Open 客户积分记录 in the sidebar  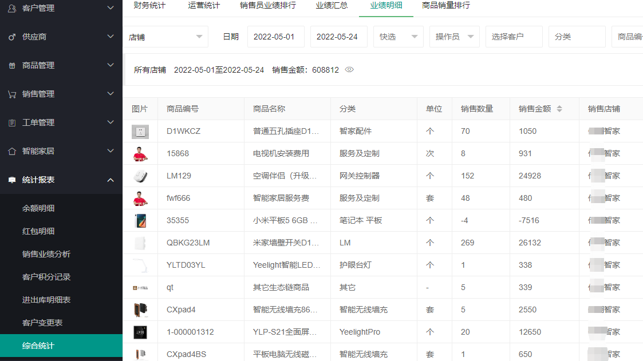(x=46, y=277)
